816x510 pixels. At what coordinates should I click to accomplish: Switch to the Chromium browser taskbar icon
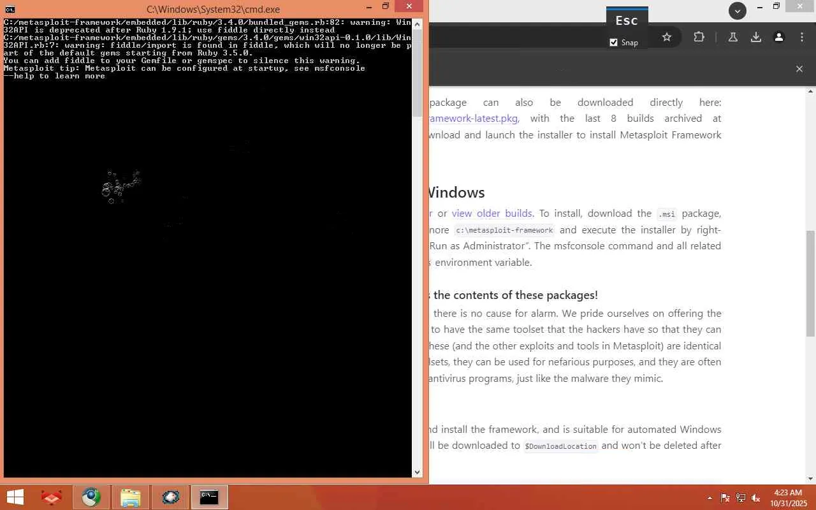click(x=91, y=497)
